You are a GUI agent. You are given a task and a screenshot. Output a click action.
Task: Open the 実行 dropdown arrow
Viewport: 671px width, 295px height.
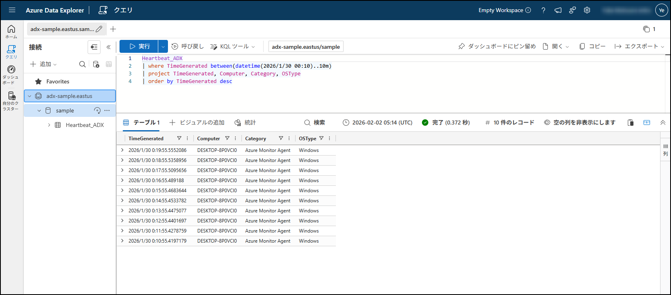[x=163, y=46]
